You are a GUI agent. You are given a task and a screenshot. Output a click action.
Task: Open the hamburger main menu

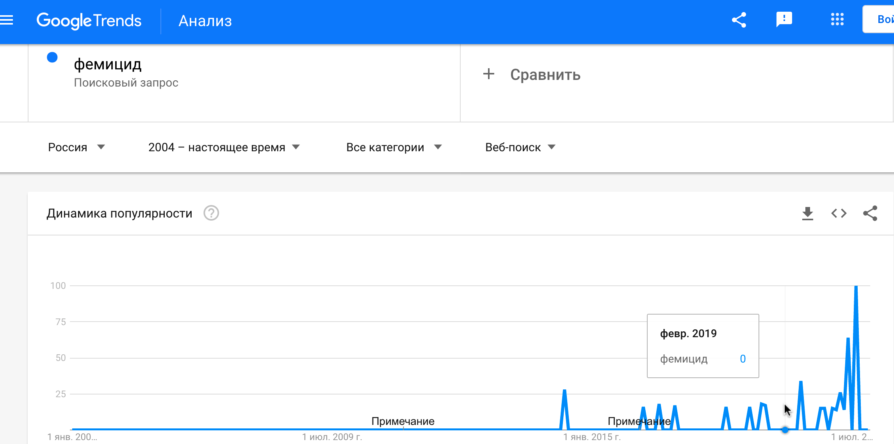(x=7, y=20)
